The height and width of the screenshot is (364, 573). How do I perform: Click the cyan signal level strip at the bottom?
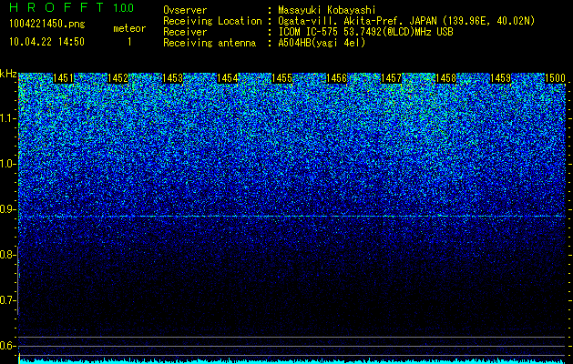click(292, 361)
